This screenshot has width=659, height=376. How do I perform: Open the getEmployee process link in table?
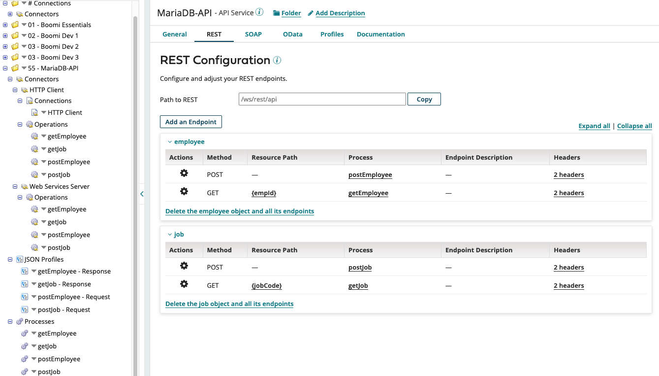click(368, 193)
